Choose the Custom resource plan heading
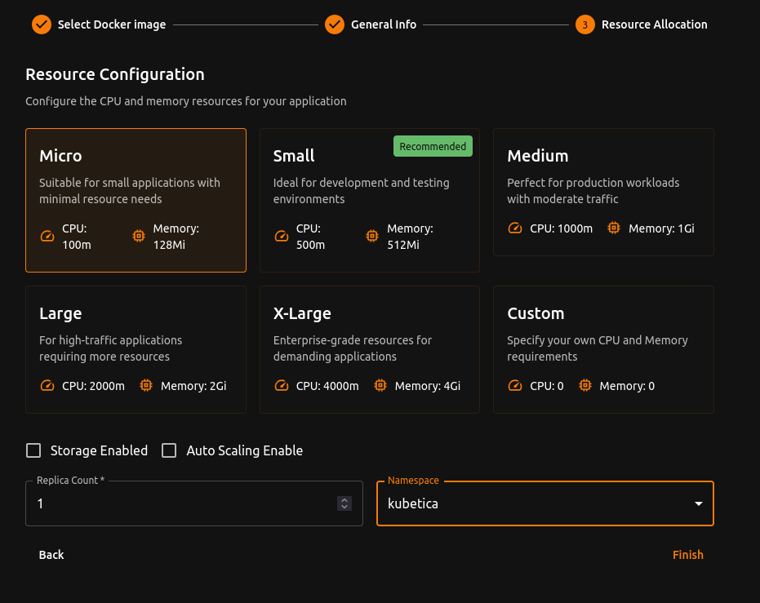760x603 pixels. (x=536, y=313)
